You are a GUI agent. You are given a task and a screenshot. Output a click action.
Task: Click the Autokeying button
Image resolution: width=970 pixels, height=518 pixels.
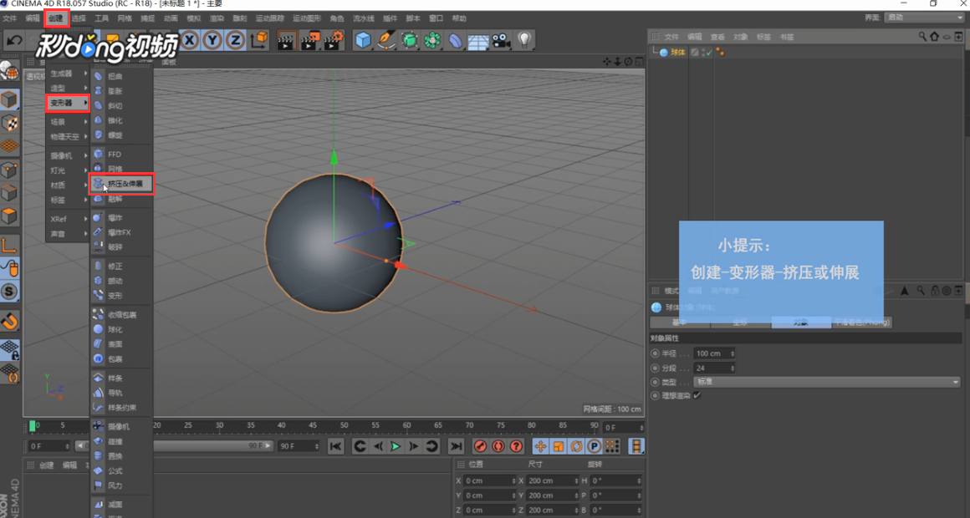pos(498,446)
